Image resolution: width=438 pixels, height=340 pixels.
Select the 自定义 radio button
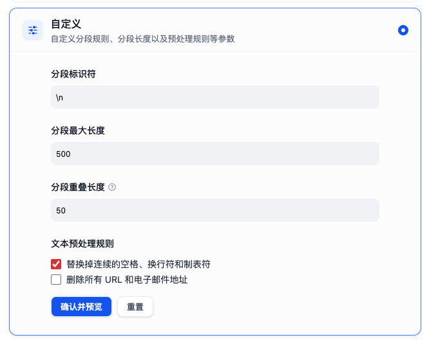tap(403, 30)
